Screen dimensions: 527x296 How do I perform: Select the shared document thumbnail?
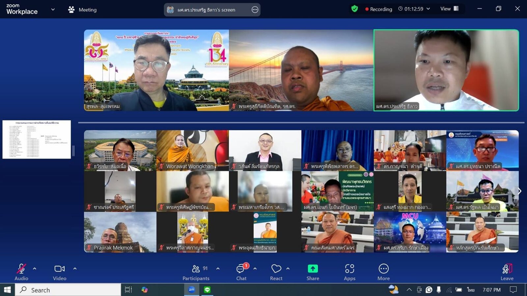[37, 139]
